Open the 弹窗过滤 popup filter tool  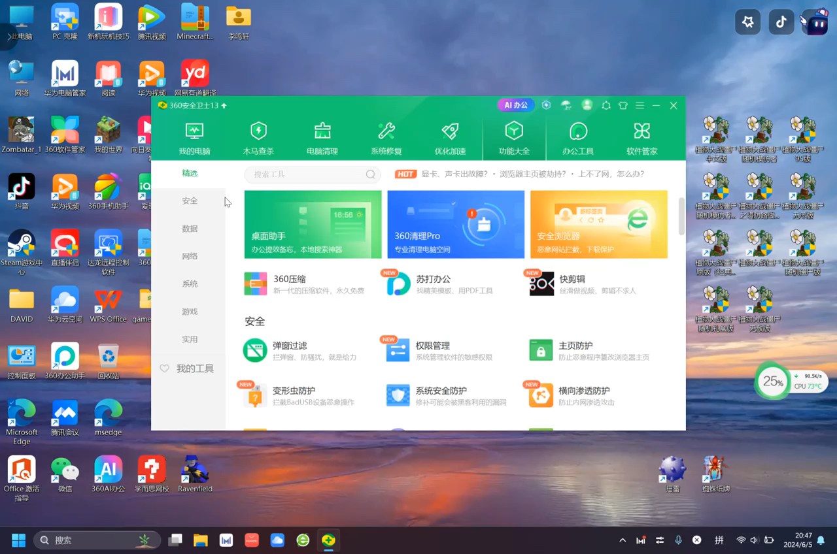coord(300,351)
